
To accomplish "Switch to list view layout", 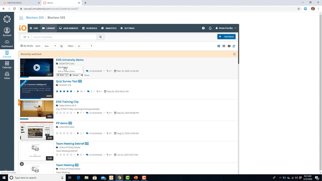I will click(219, 46).
